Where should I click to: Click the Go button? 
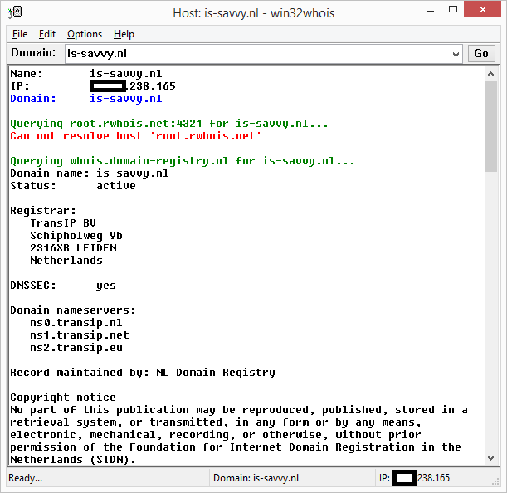click(x=481, y=53)
